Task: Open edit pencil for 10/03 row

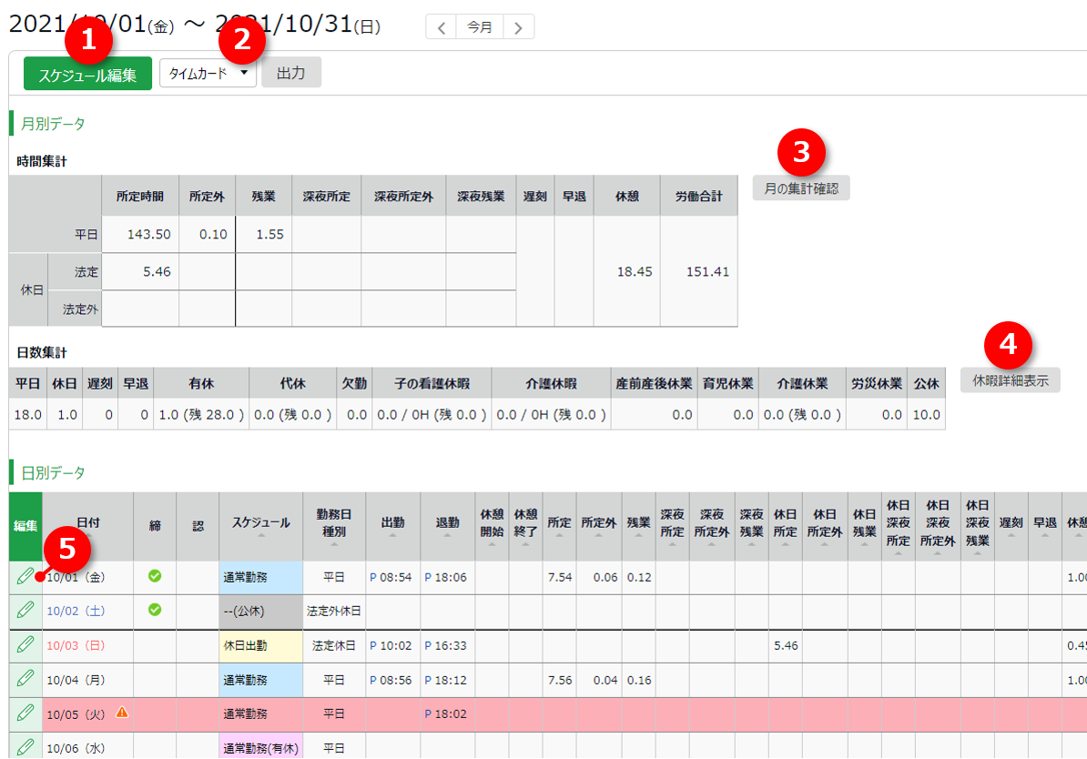Action: pos(25,645)
